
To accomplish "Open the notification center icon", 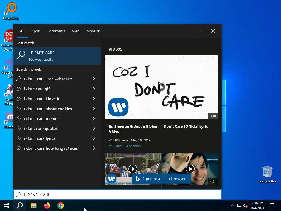I will pyautogui.click(x=272, y=206).
